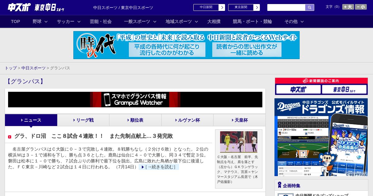Click the arrow beside 東京新聞
373x196 pixels.
coord(257,7)
